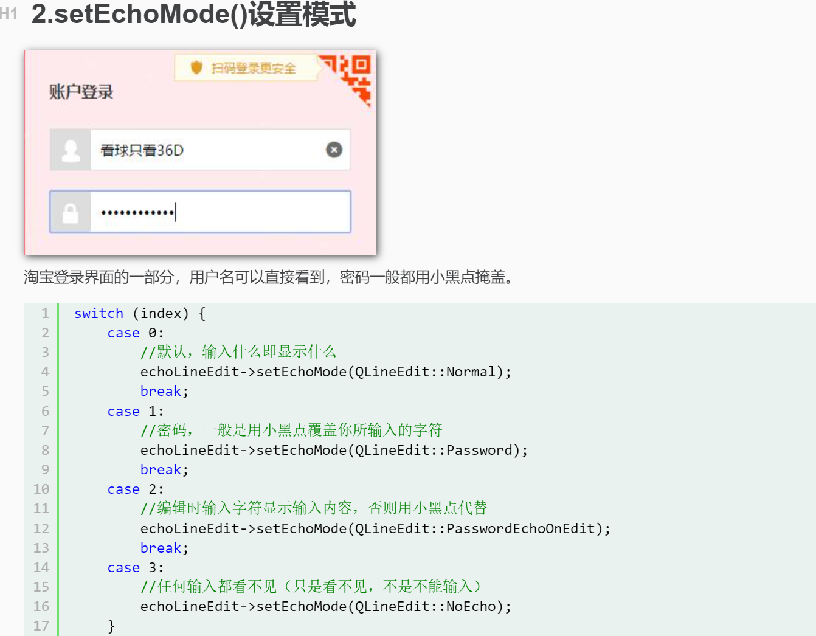Click the line setEchoMode(QLineEdit::Password)
Viewport: 816px width, 636px height.
(x=334, y=450)
